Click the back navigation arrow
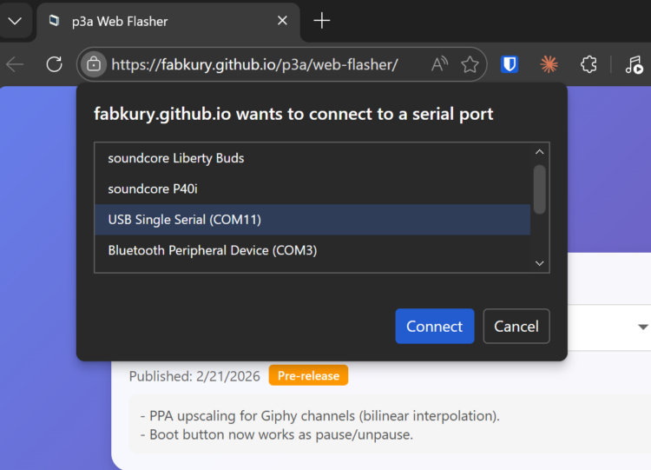 coord(15,64)
